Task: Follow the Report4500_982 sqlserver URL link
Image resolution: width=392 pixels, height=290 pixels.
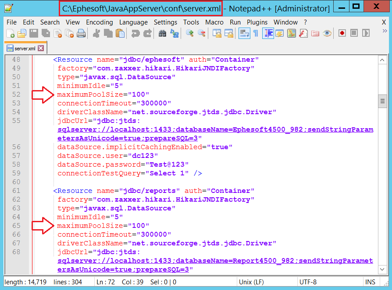Action: click(215, 265)
